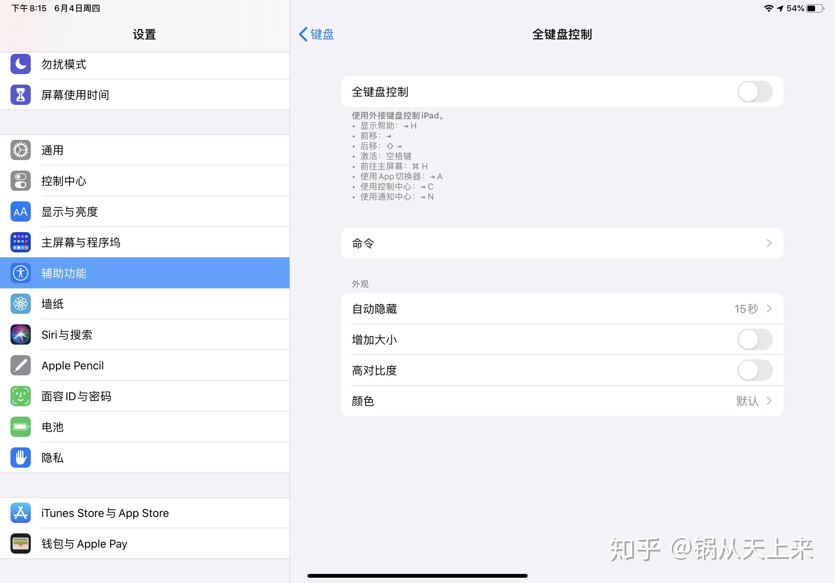This screenshot has height=583, width=835.
Task: Tap the green Battery icon
Action: (x=21, y=427)
